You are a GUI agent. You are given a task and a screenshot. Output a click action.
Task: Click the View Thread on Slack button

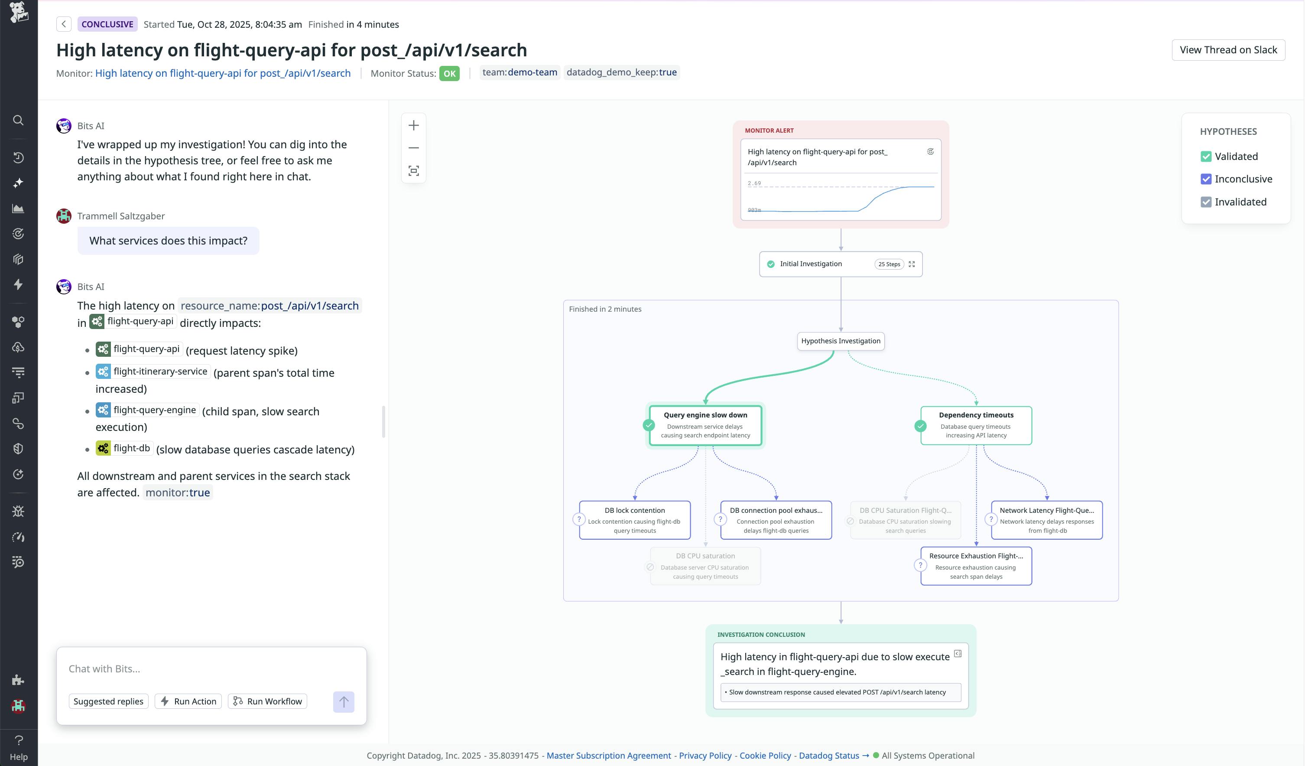pos(1228,49)
